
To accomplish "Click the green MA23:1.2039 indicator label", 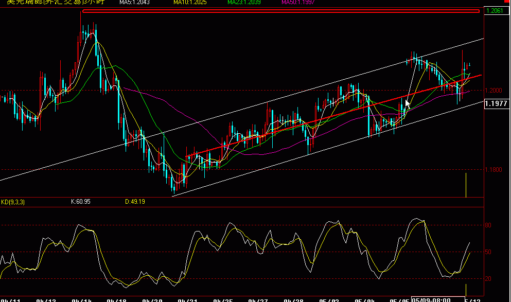I will click(x=243, y=3).
